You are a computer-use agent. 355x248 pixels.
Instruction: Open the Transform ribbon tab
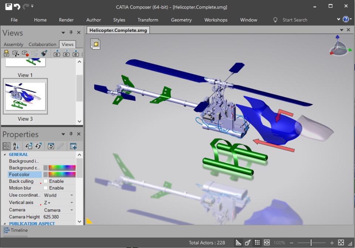tap(148, 20)
